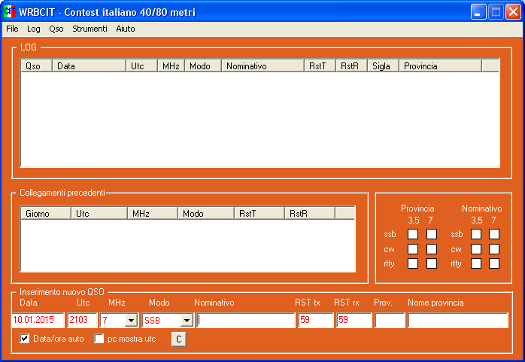This screenshot has height=362, width=525.
Task: Click the RST tx field
Action: tap(316, 321)
